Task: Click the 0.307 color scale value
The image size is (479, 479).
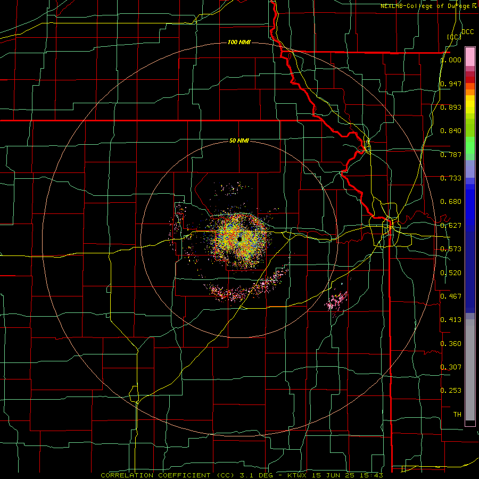Action: pos(451,367)
